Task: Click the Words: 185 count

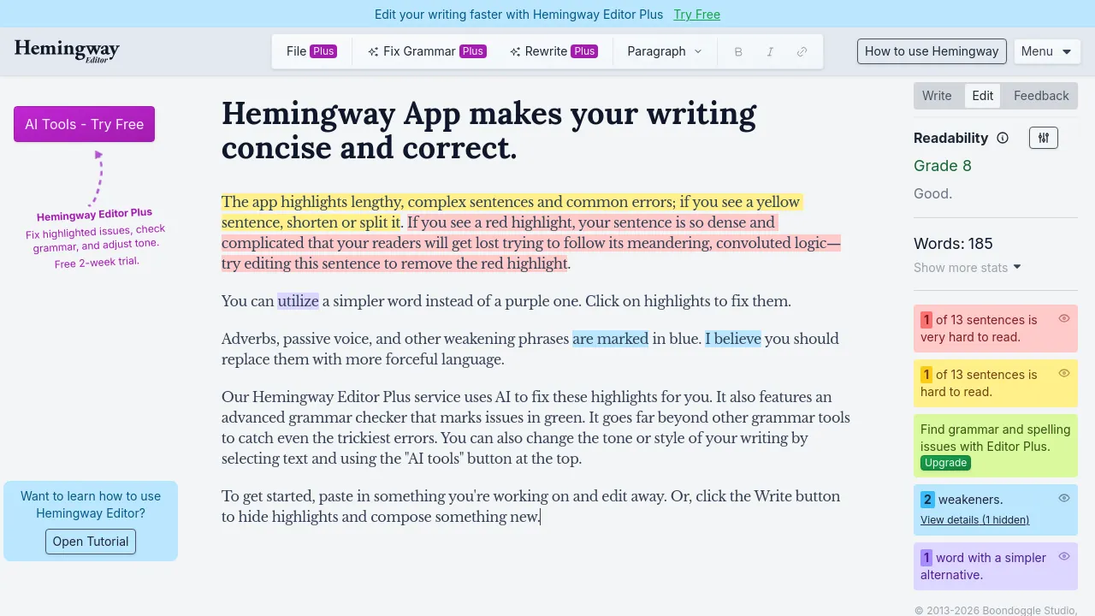Action: pos(953,244)
